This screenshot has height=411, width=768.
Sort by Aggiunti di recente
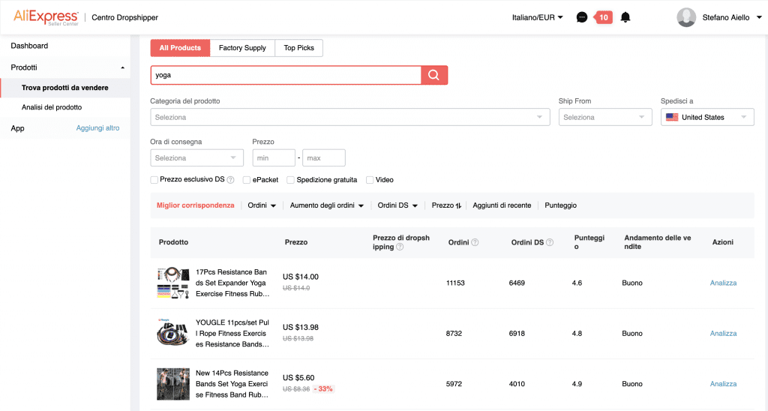point(502,205)
